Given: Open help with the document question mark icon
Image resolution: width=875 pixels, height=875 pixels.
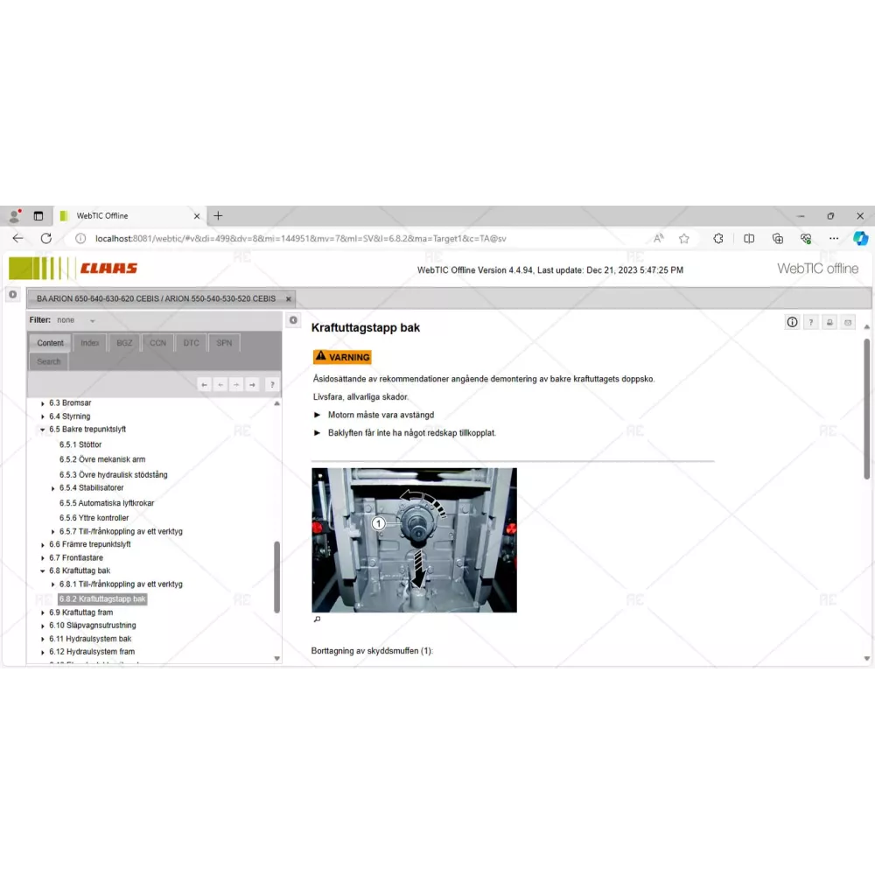Looking at the screenshot, I should click(811, 322).
